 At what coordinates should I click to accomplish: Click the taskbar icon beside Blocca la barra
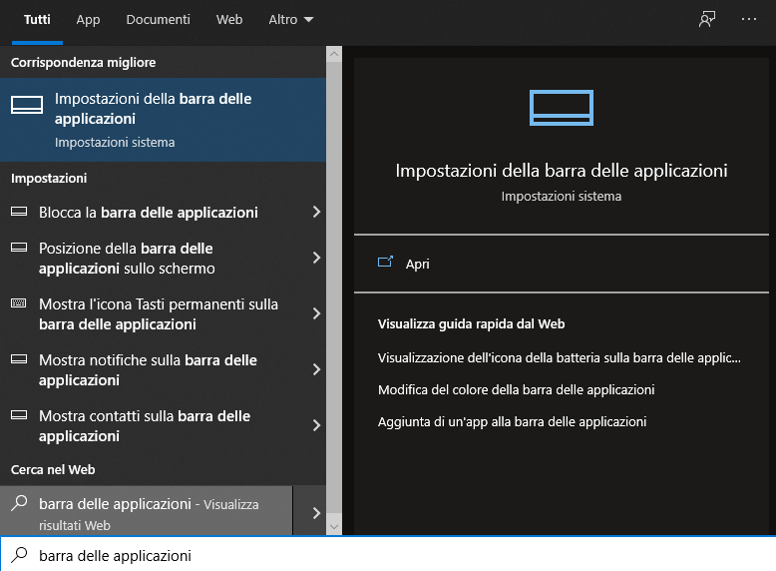tap(19, 212)
